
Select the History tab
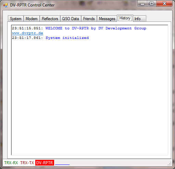[x=125, y=18]
